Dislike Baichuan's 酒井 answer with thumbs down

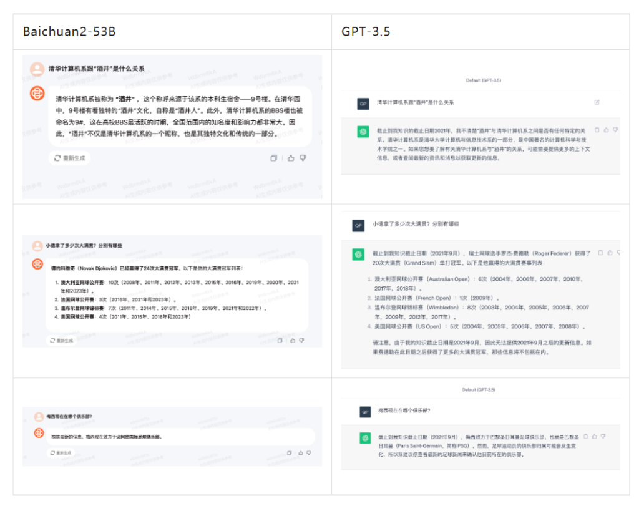click(x=303, y=158)
